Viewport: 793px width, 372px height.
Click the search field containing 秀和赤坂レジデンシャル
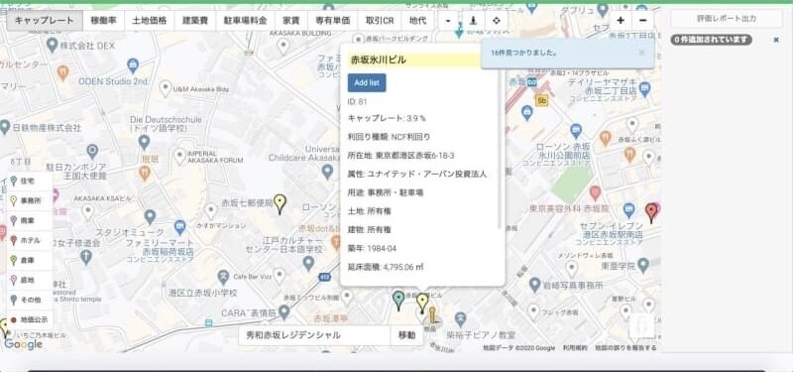point(314,335)
